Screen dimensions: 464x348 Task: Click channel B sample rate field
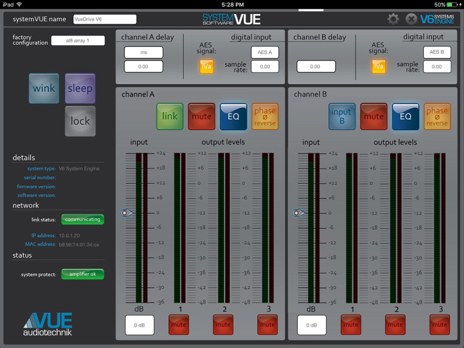tap(437, 67)
